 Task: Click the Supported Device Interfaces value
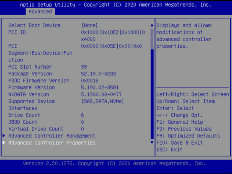103,101
